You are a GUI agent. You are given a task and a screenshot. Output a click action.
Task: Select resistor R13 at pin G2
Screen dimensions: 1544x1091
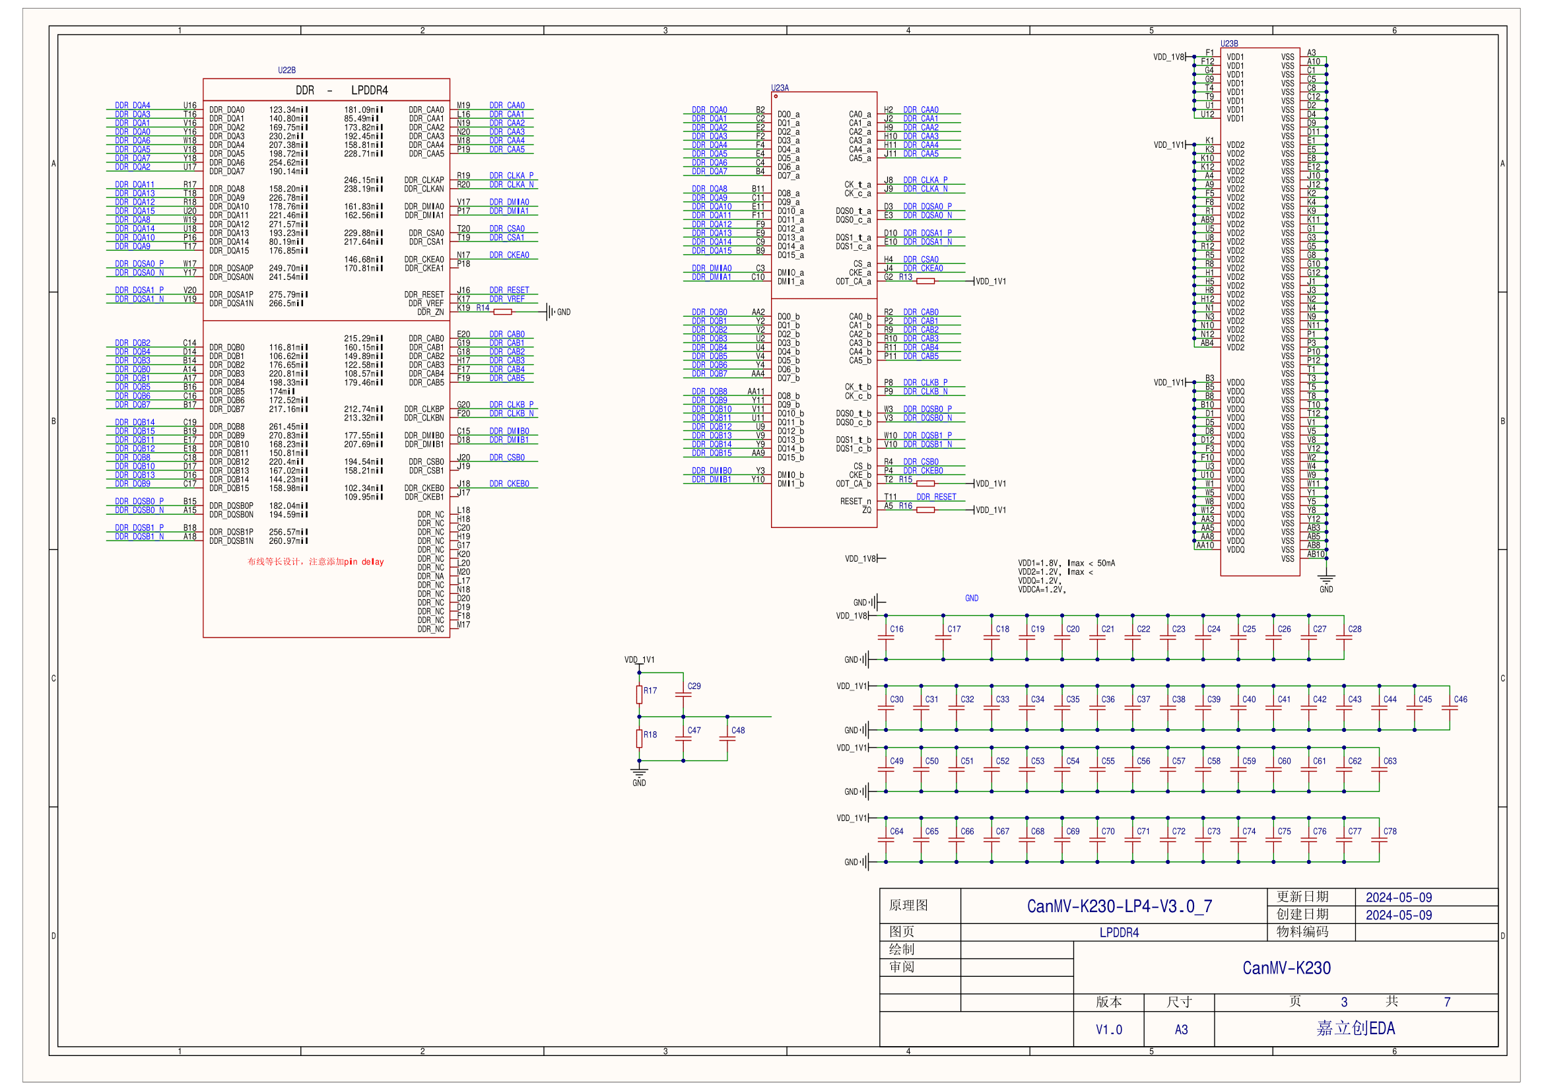925,281
